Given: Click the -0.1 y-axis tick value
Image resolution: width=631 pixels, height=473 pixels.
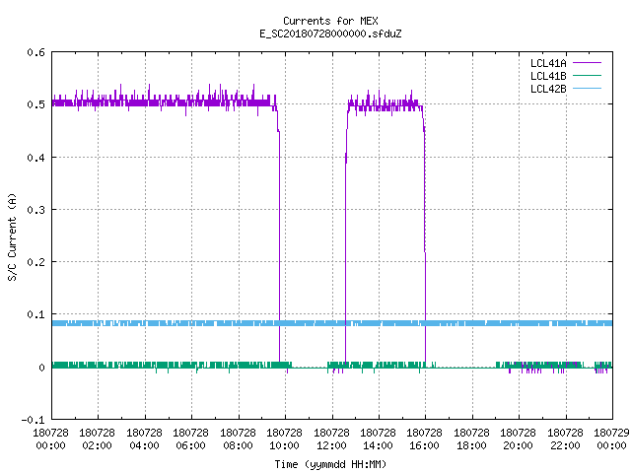Looking at the screenshot, I should [33, 420].
